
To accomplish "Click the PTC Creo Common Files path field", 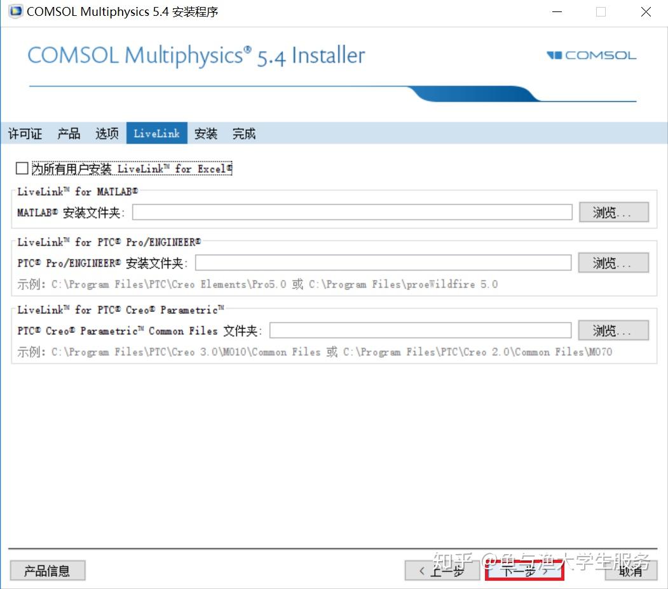I will pyautogui.click(x=421, y=330).
